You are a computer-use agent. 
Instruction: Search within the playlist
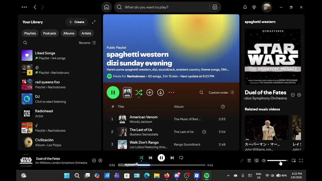click(x=201, y=93)
